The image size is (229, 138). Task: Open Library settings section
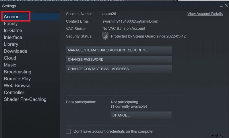[11, 44]
